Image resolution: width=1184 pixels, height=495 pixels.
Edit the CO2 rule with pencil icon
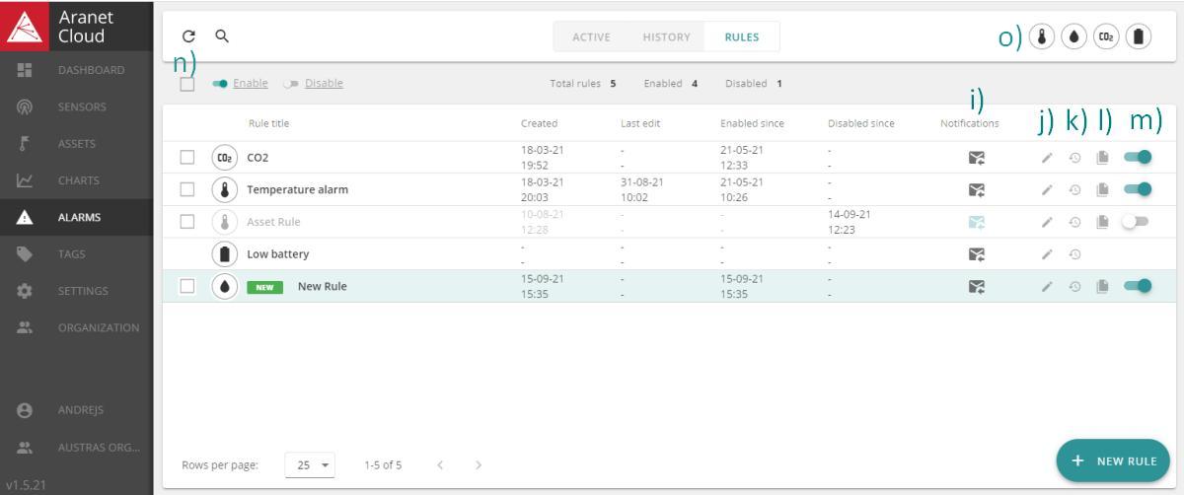click(1047, 158)
